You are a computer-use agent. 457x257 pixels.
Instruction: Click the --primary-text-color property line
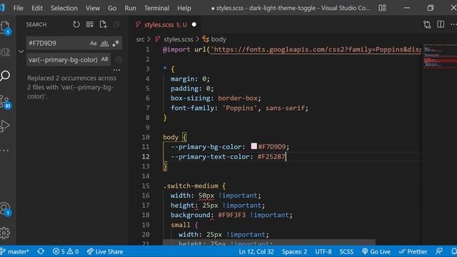228,157
